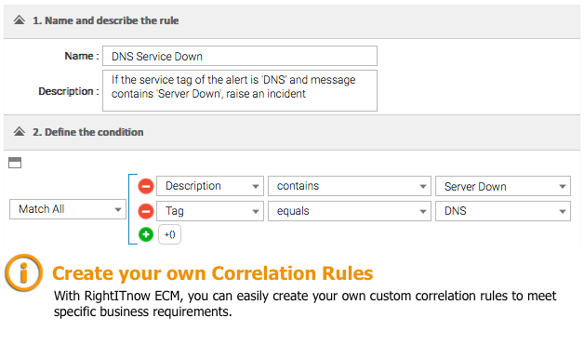Open the Match All dropdown

tap(68, 209)
